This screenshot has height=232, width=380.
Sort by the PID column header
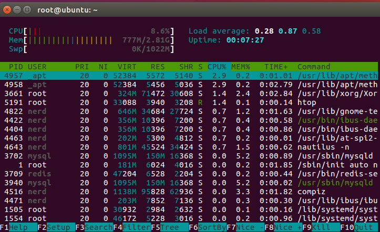pos(16,67)
